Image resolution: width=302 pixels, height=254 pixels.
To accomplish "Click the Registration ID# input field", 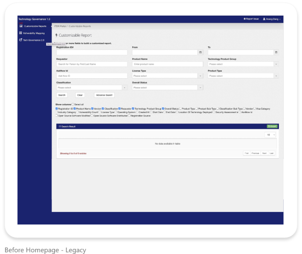I will (x=92, y=52).
